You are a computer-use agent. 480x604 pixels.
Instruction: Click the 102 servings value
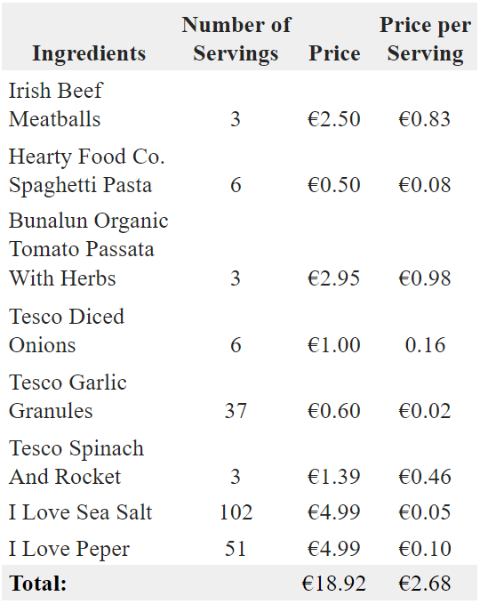point(236,512)
